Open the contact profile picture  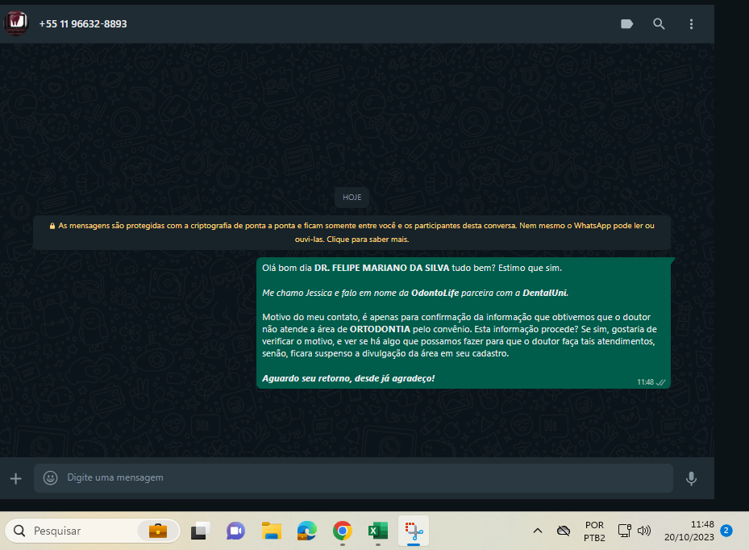[16, 23]
